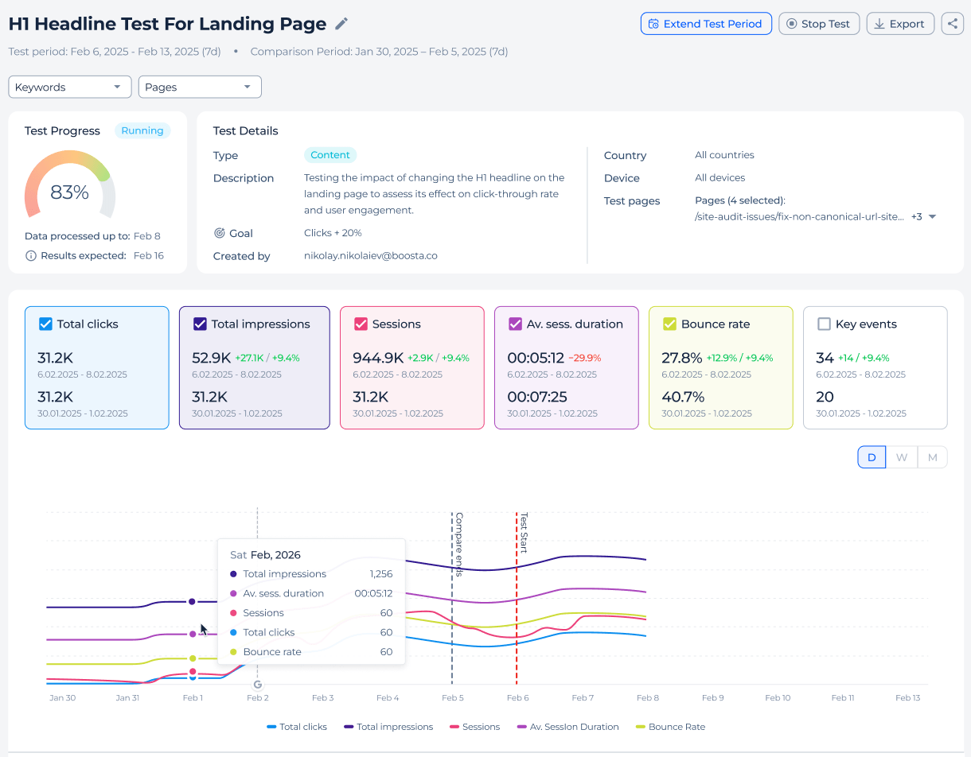Click the Feb 13 axis label

click(908, 697)
